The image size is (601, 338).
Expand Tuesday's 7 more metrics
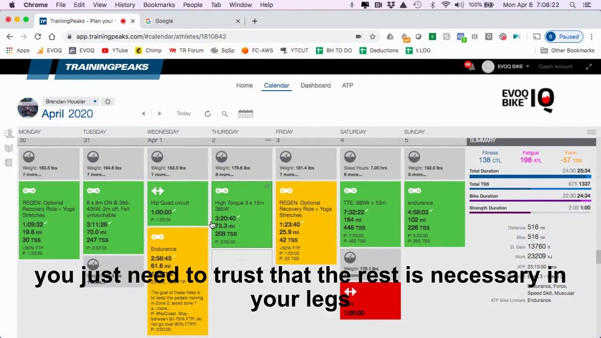(96, 175)
